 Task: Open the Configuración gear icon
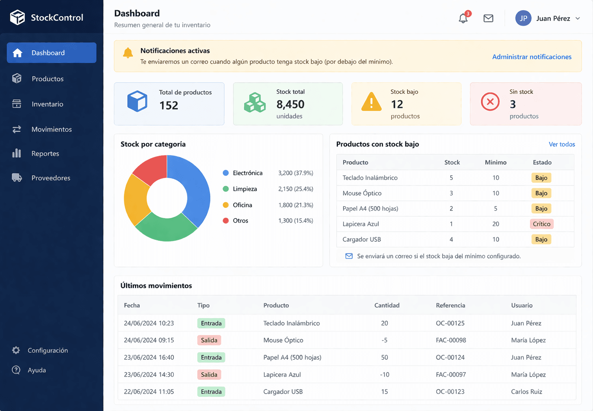16,350
